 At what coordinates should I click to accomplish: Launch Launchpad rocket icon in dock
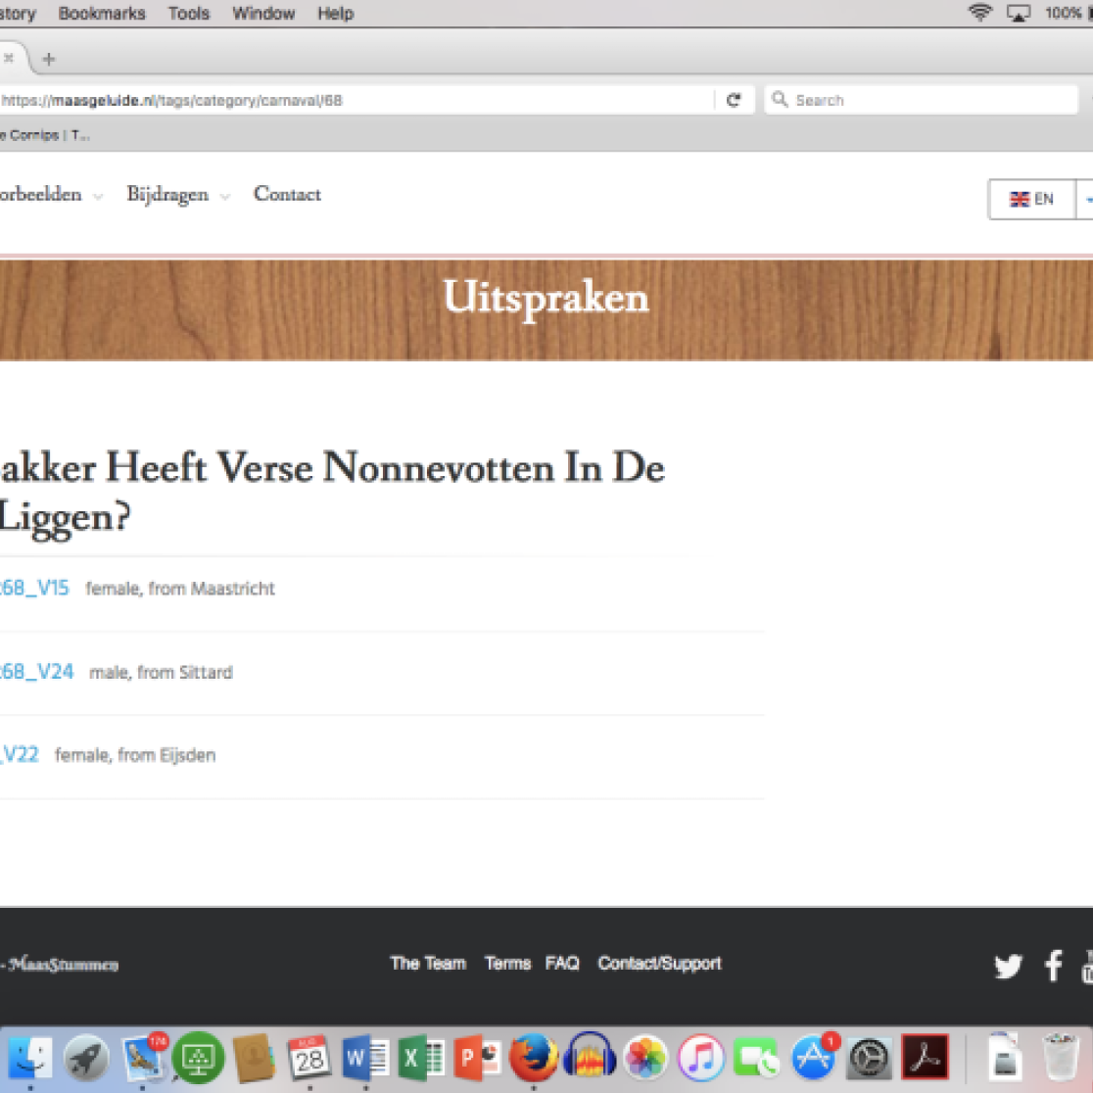click(86, 1058)
